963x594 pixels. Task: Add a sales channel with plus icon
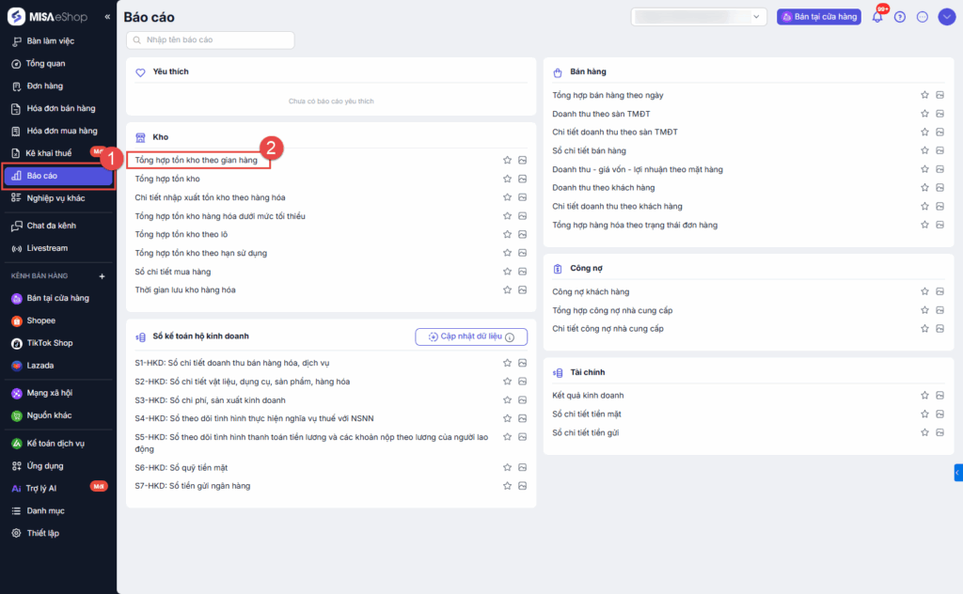pos(102,276)
